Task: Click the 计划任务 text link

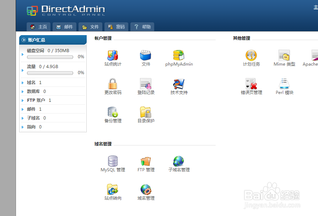Action: [251, 64]
